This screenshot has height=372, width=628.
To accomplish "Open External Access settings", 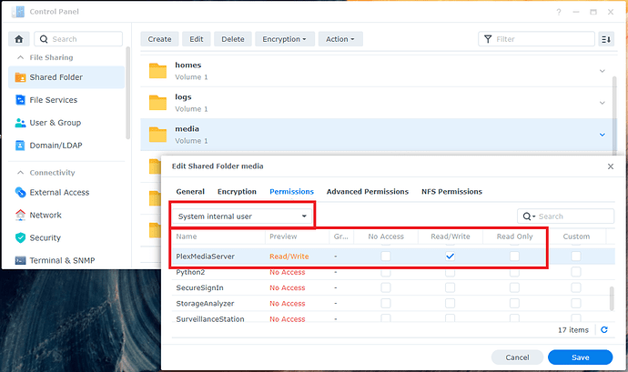I will coord(66,193).
